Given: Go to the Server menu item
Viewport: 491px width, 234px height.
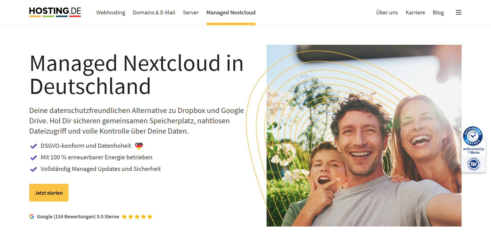Looking at the screenshot, I should click(191, 13).
